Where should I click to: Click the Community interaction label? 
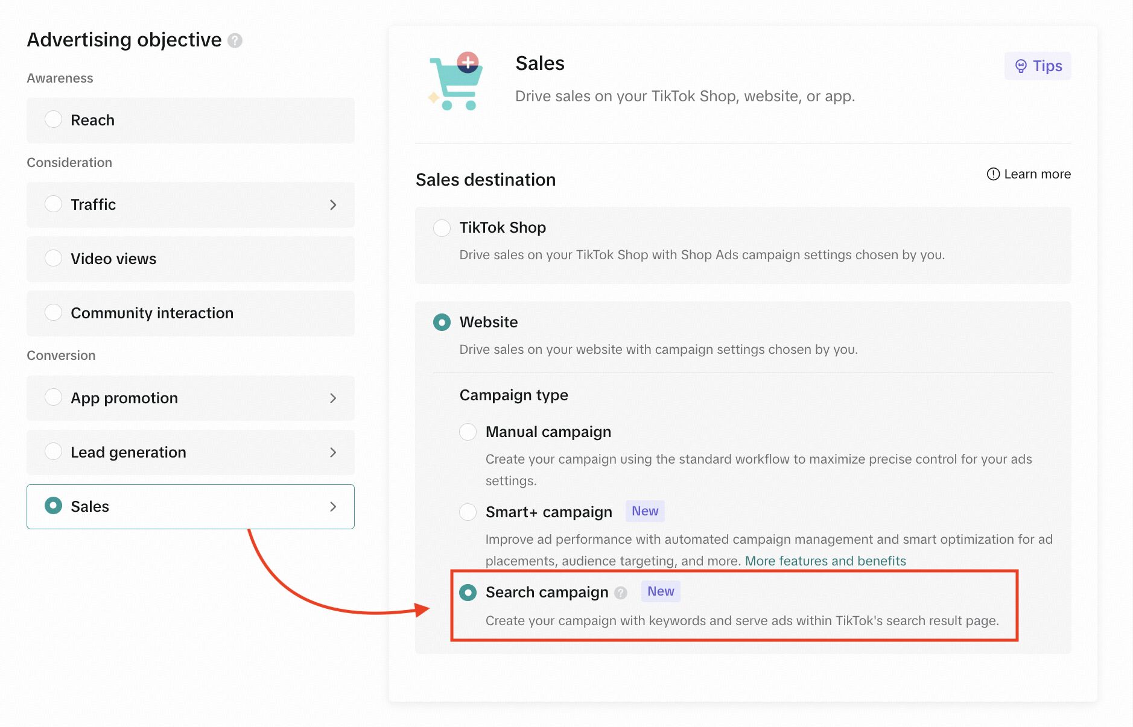152,313
